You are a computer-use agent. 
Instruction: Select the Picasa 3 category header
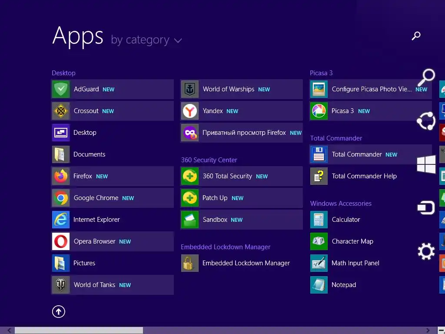click(321, 73)
